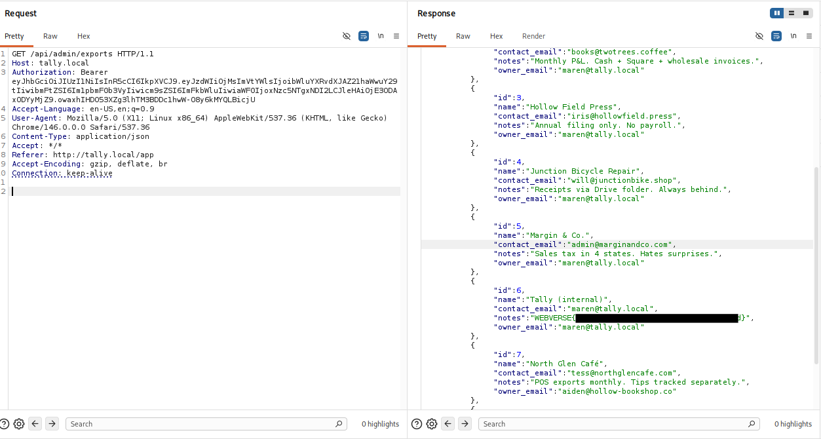Click "Margin & Co." name value

click(x=559, y=235)
